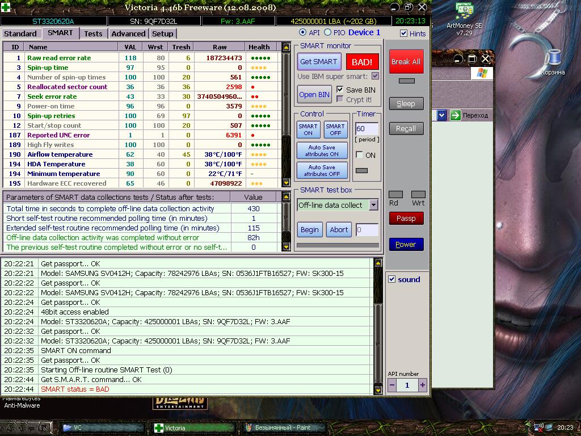This screenshot has width=581, height=436.
Task: Click the taskbar clock showing 20:23
Action: [x=565, y=428]
